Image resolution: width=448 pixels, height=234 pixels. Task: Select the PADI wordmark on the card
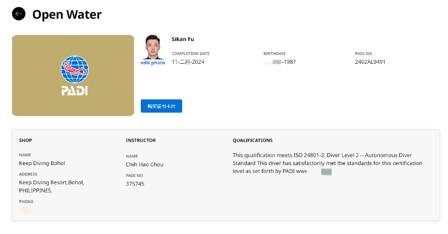[x=75, y=91]
